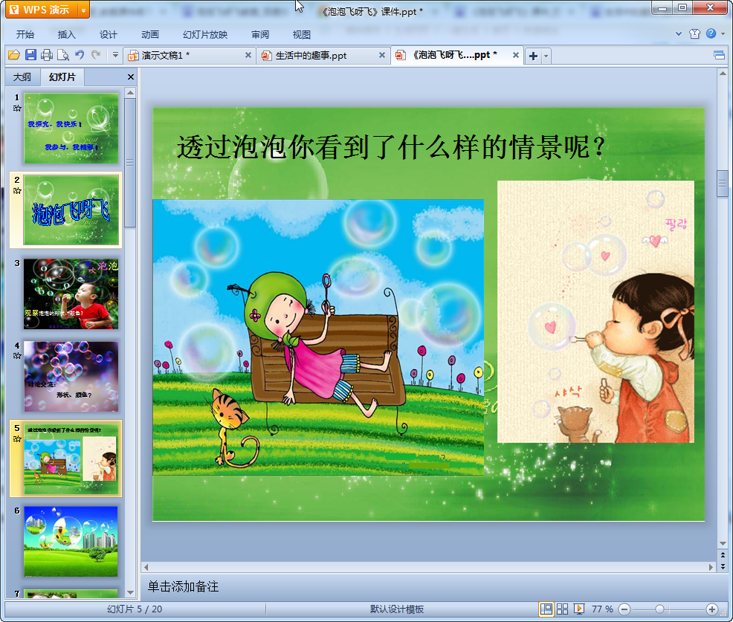Close the 《泡泡飞呀飞....ppt tab
The width and height of the screenshot is (733, 622).
[516, 55]
